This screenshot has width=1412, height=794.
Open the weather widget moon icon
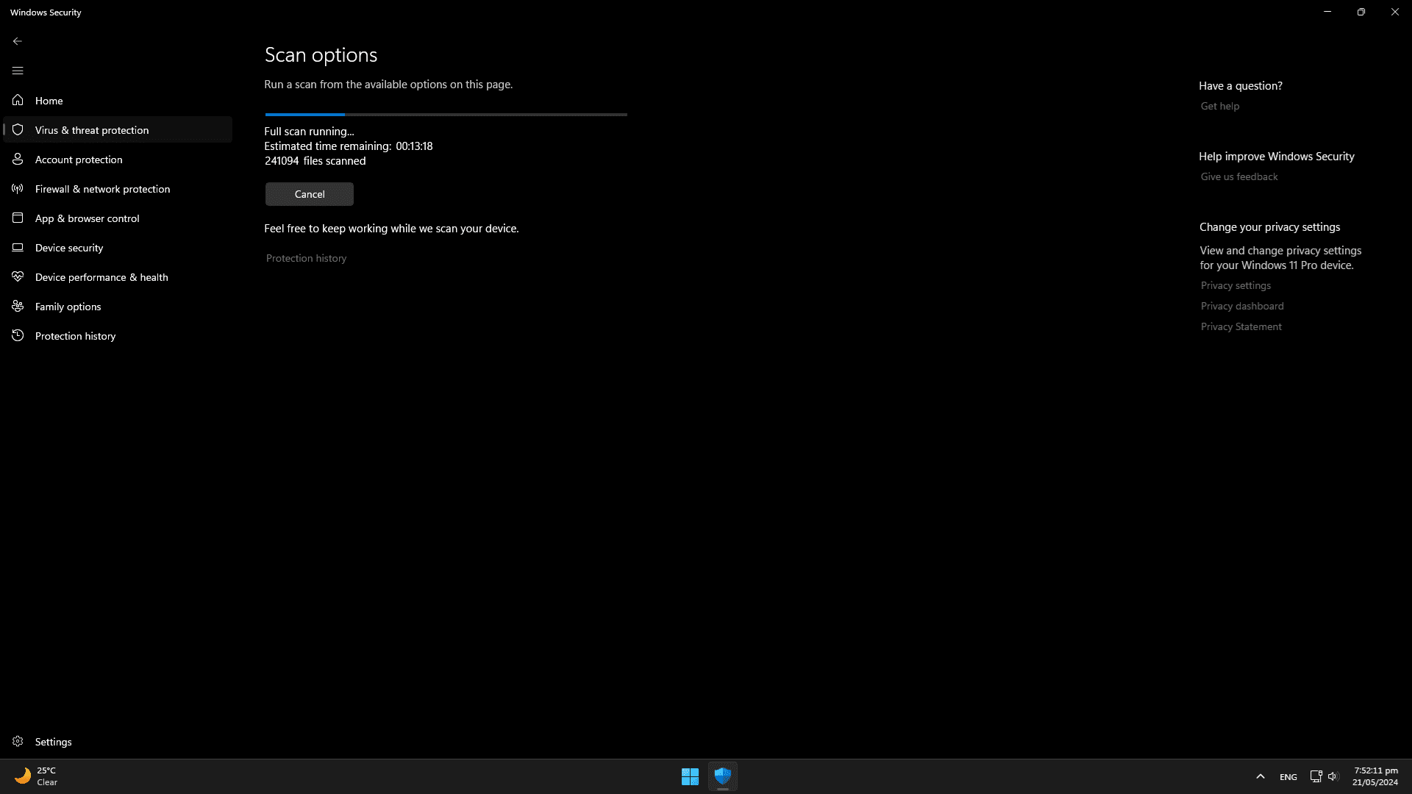pyautogui.click(x=23, y=776)
